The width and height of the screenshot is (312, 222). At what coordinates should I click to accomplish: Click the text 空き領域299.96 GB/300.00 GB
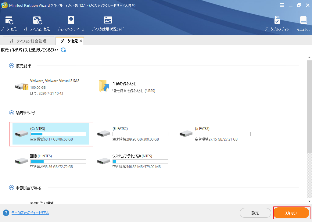click(x=136, y=139)
